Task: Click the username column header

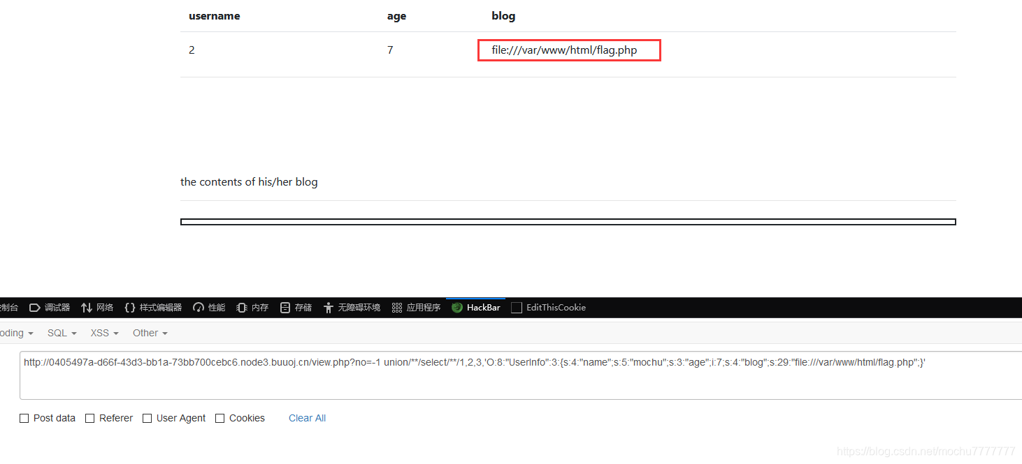Action: (214, 16)
